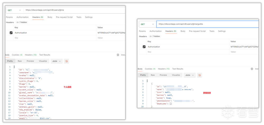The image size is (264, 125).
Task: Select Pretty view in left window
Action: (10, 61)
